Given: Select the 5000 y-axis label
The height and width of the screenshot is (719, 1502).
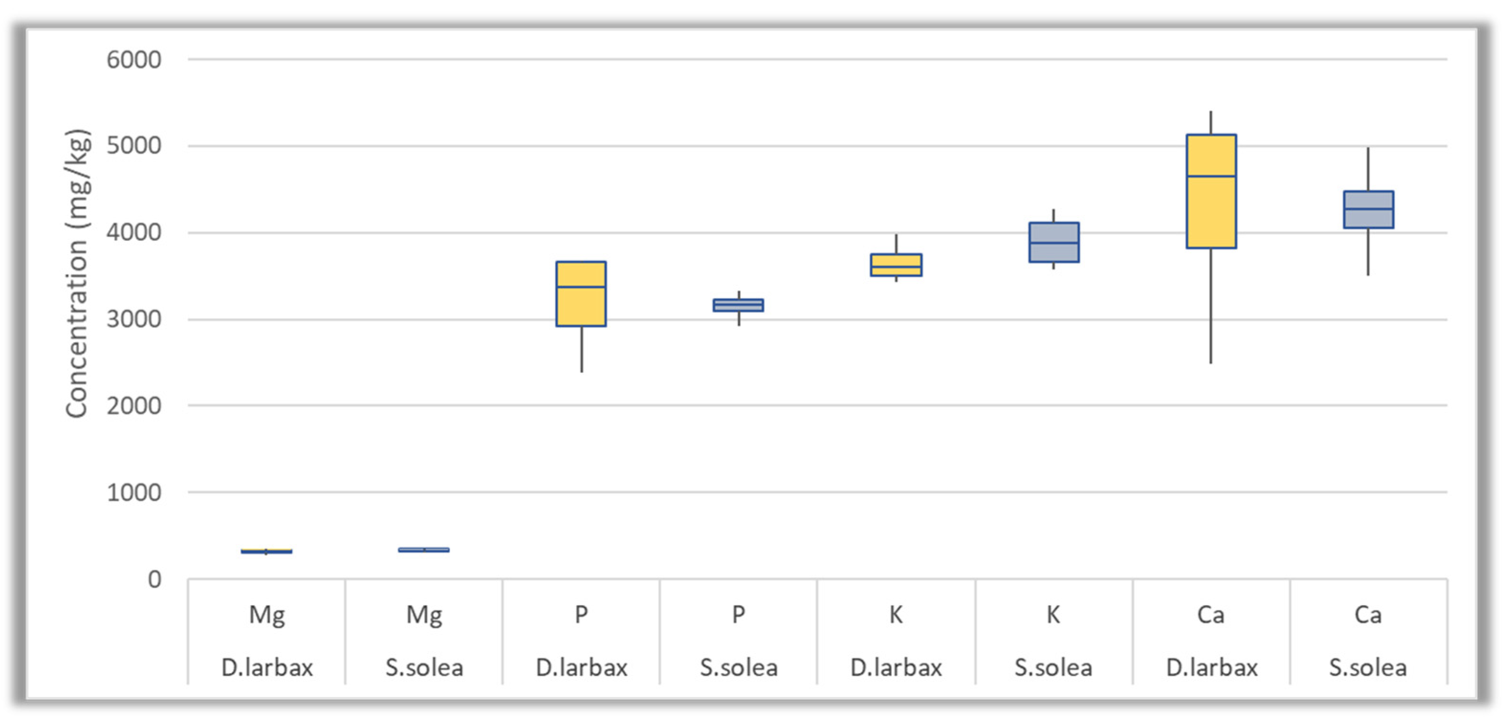Looking at the screenshot, I should pos(133,146).
